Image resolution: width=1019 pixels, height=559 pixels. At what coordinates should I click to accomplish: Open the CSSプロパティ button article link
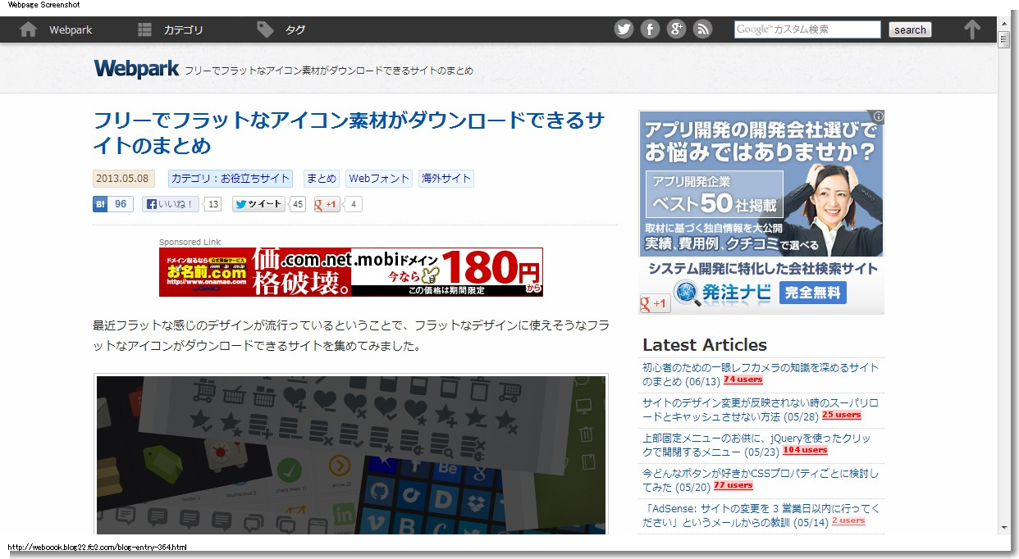(x=760, y=480)
